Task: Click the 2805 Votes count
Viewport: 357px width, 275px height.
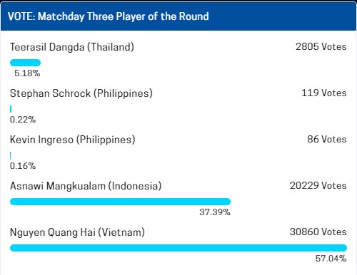Action: click(321, 46)
